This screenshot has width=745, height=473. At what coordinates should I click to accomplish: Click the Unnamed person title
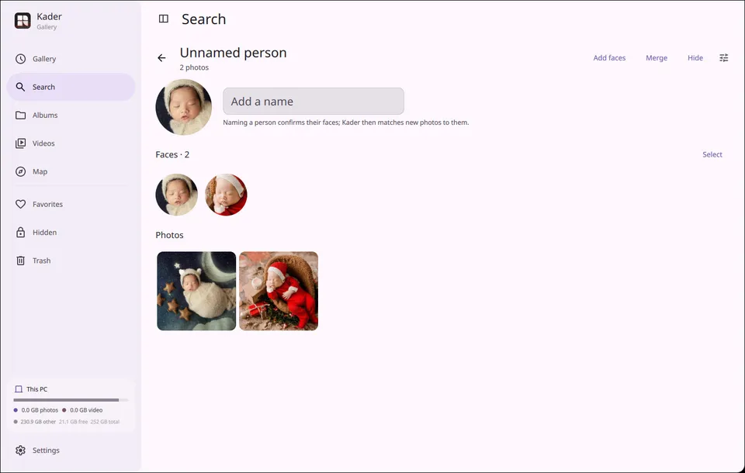pyautogui.click(x=234, y=52)
